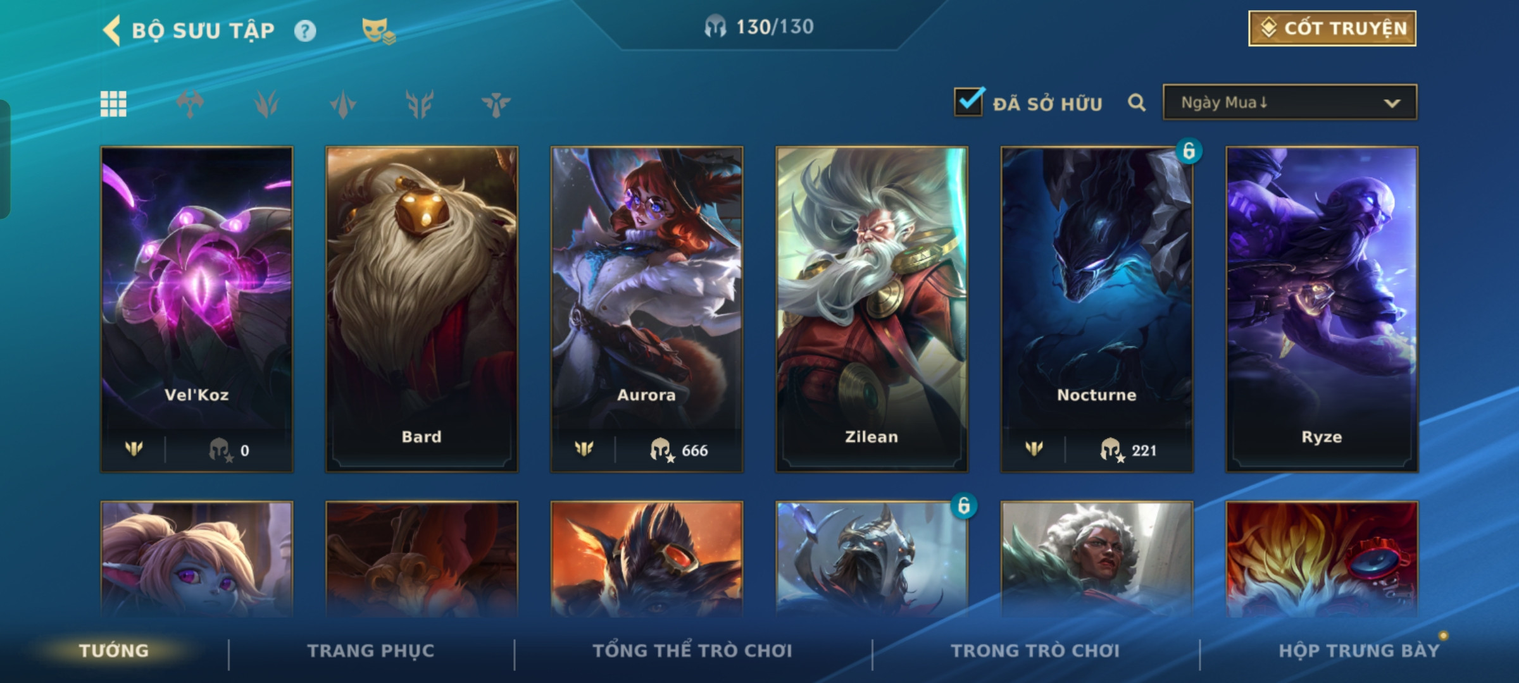Click the golden mask and coins icon
1519x683 pixels.
pos(378,31)
